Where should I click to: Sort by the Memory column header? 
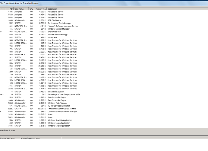point(40,9)
